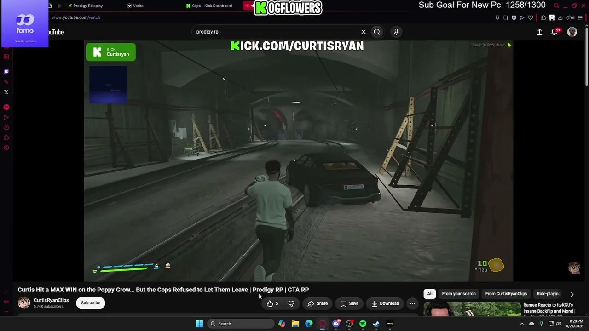This screenshot has height=331, width=589.
Task: Add page to bookmarks with the heart icon
Action: point(531,17)
